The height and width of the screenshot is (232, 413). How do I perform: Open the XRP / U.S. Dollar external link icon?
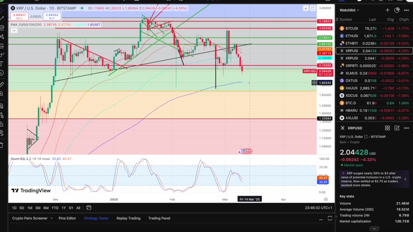pyautogui.click(x=366, y=137)
